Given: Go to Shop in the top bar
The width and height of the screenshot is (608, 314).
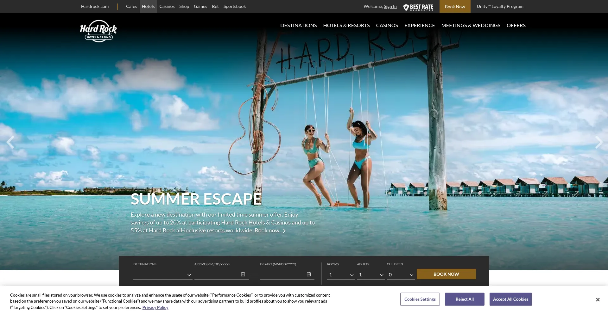Looking at the screenshot, I should pyautogui.click(x=184, y=6).
